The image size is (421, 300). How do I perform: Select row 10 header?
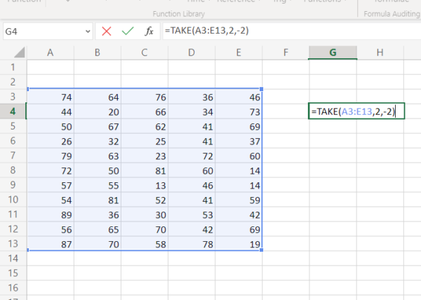coord(13,200)
